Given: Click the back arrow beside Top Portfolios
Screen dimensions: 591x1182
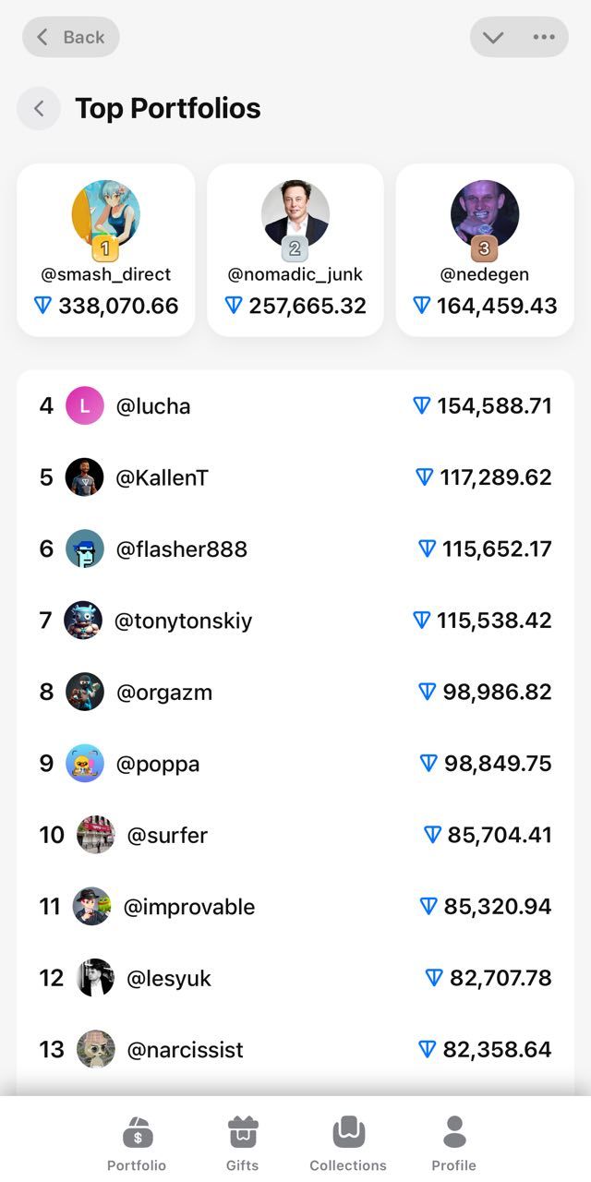Looking at the screenshot, I should (39, 109).
